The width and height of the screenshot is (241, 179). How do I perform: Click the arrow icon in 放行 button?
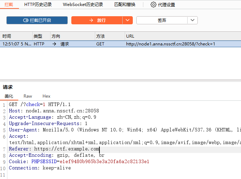click(x=91, y=20)
